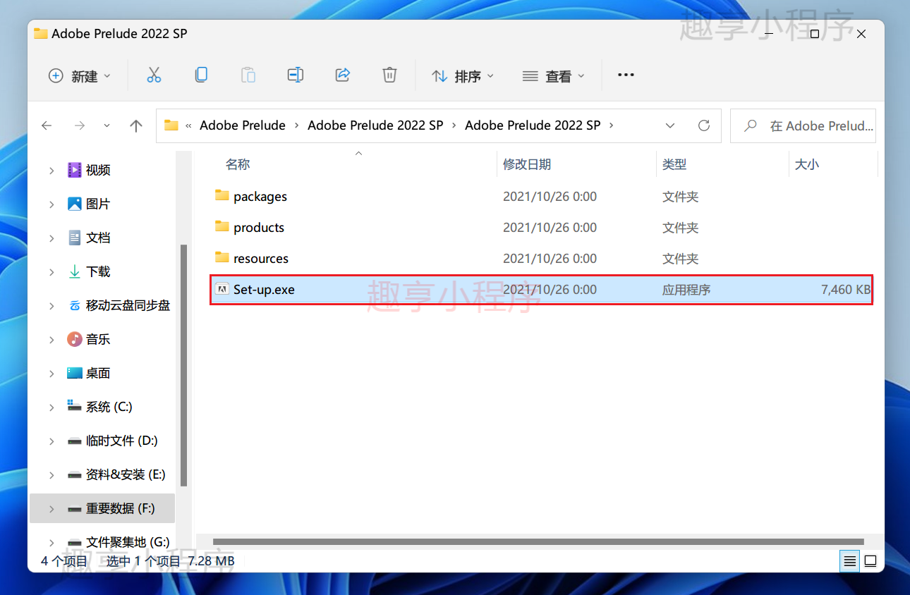Click the products folder icon

pos(222,226)
